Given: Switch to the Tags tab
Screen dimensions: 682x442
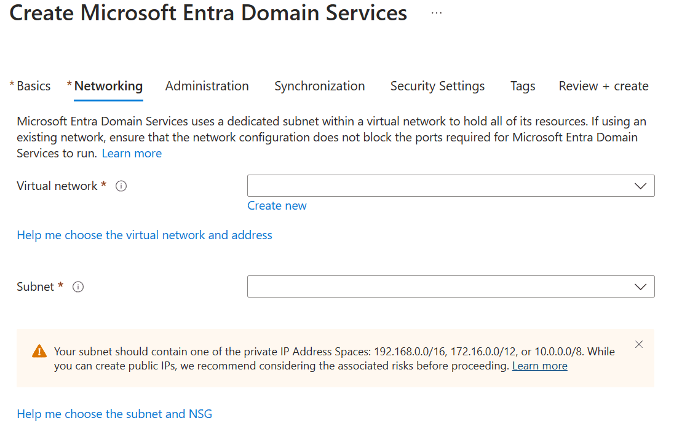Looking at the screenshot, I should (523, 86).
